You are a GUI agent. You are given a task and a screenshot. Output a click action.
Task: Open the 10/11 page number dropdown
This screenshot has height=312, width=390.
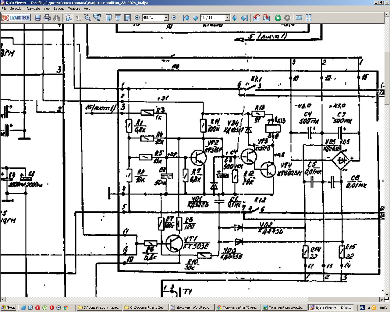coord(227,18)
